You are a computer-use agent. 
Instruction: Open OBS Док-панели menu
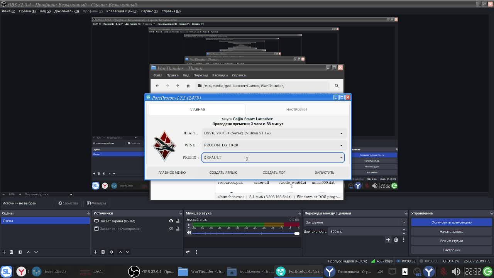click(66, 11)
